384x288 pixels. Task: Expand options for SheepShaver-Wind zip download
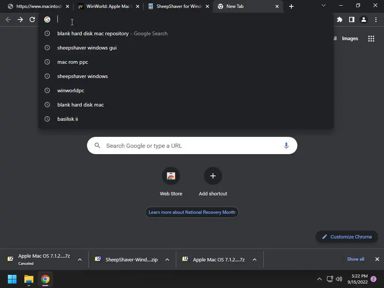[x=167, y=259]
